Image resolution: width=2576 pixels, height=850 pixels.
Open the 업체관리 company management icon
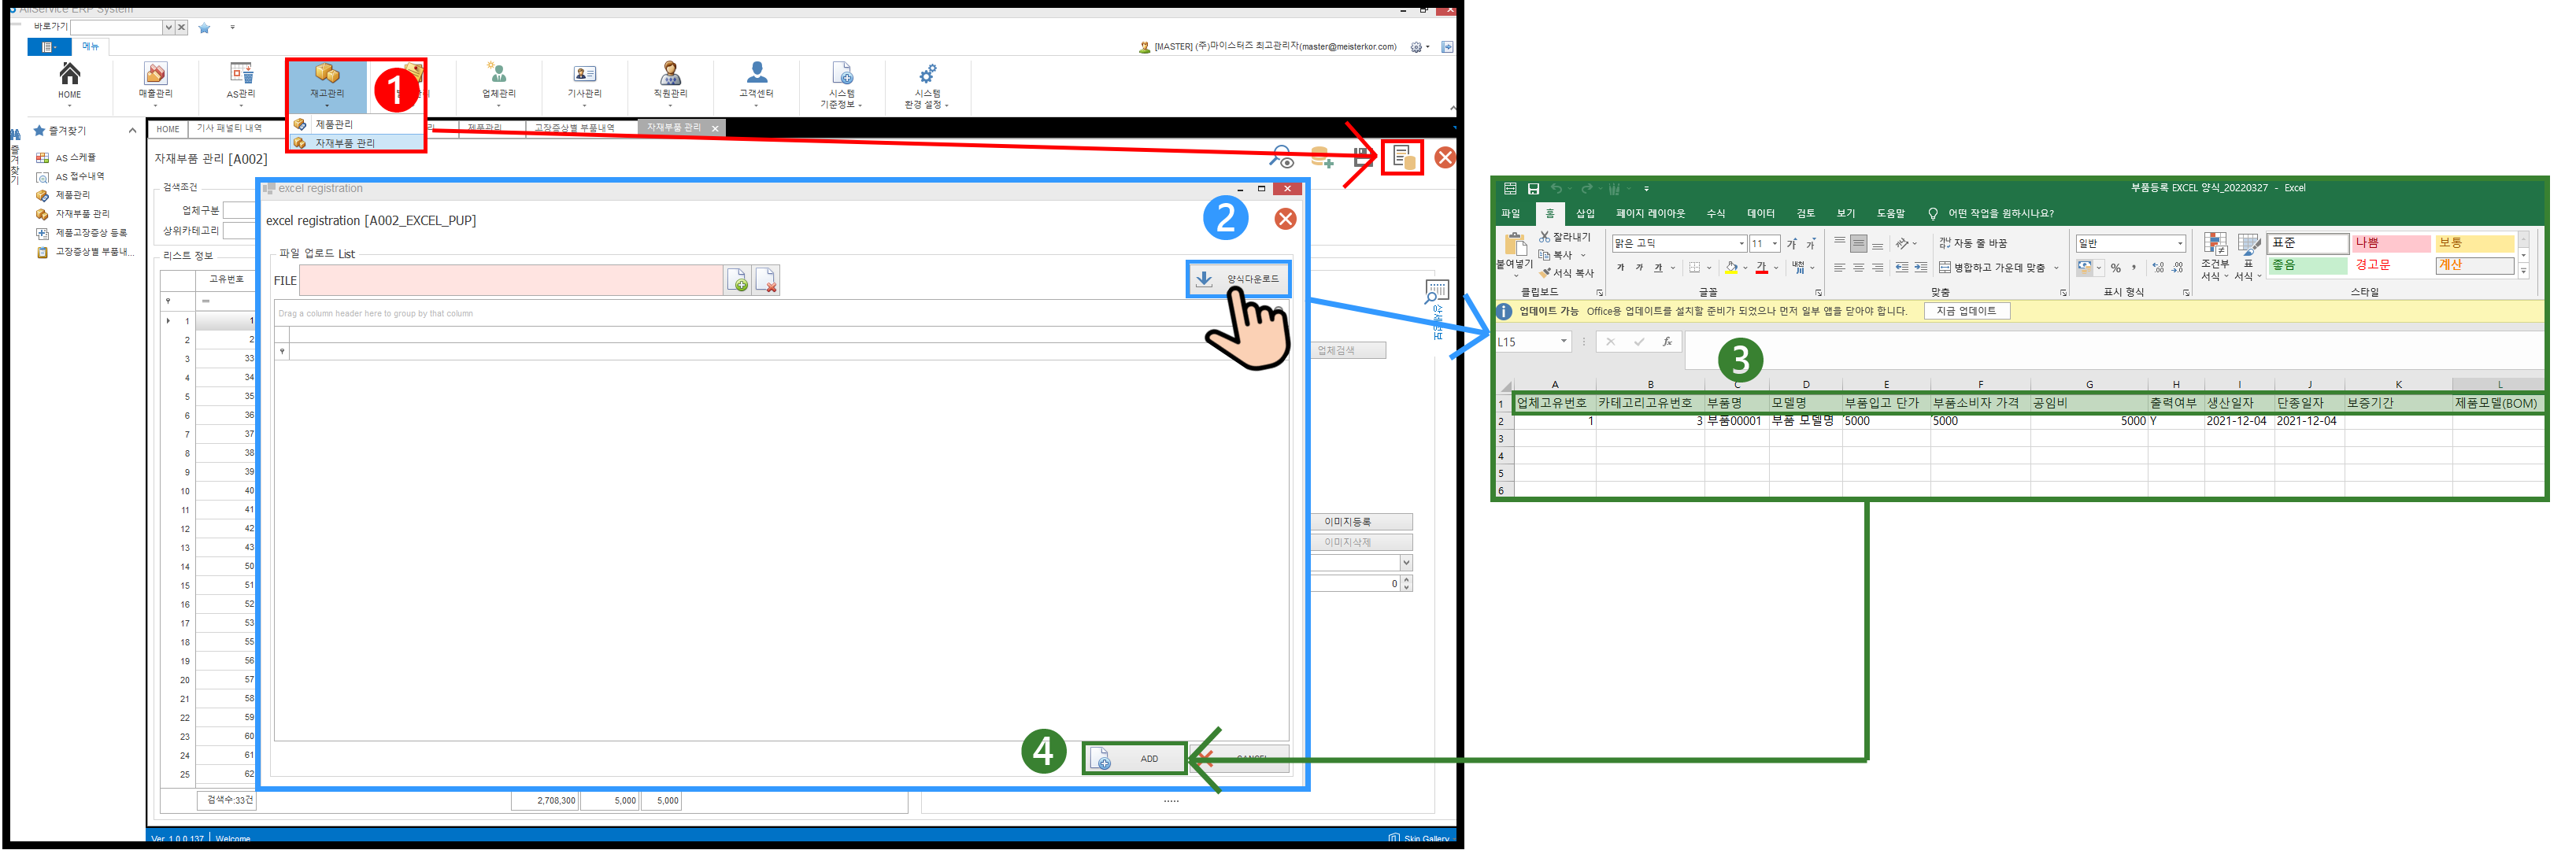498,81
